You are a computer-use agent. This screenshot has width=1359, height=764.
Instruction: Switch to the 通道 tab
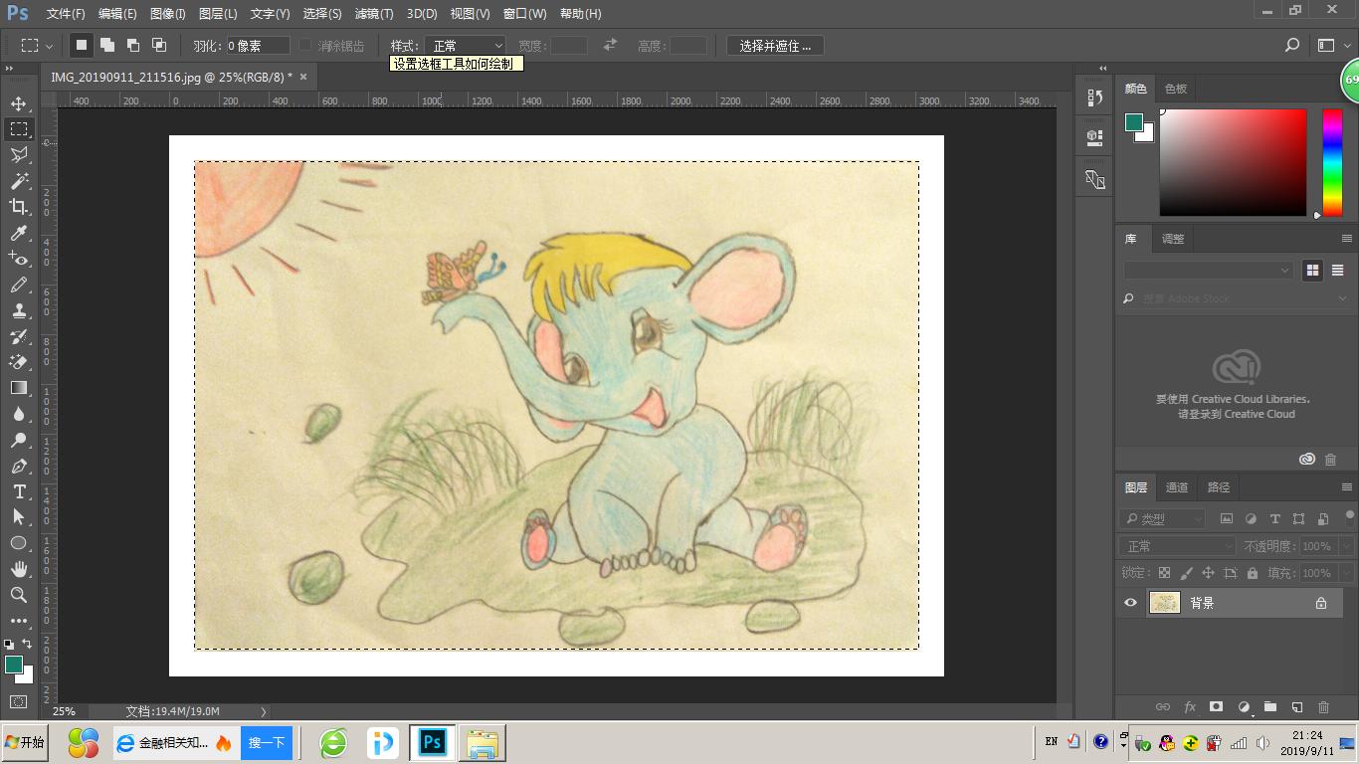point(1177,486)
